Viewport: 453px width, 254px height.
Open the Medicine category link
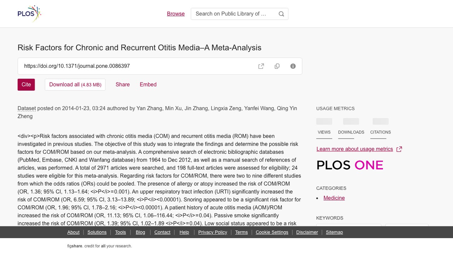click(334, 198)
